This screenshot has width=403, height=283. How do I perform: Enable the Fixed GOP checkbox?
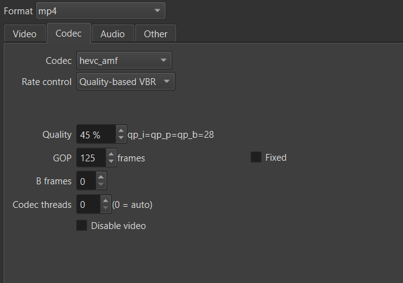pos(256,158)
